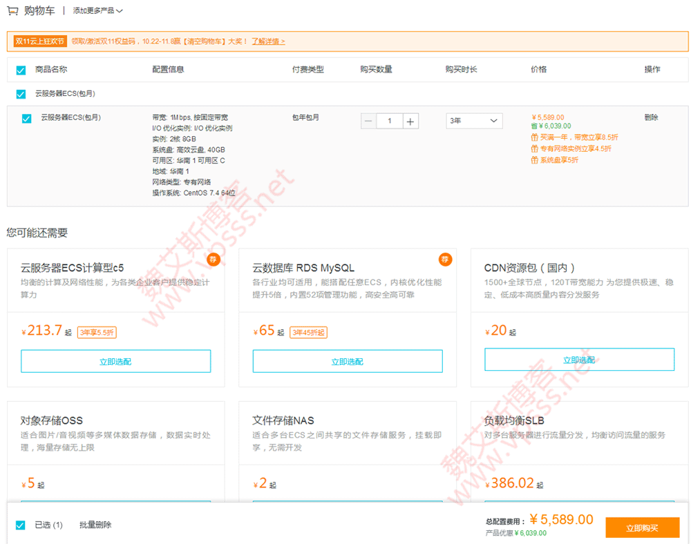Screen dimensions: 691x544
Task: Click the 立即购买 button
Action: click(x=642, y=527)
